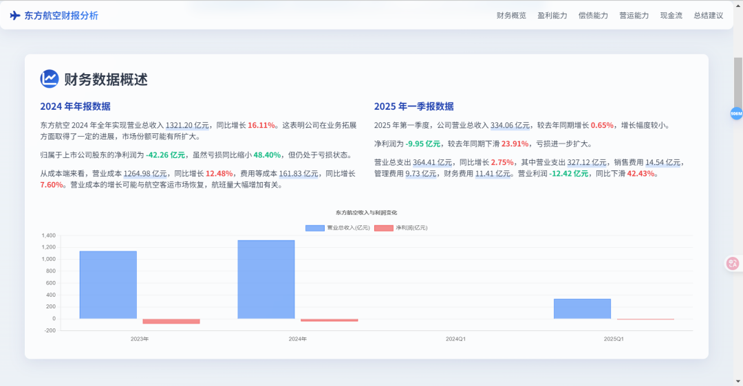Go to the 营运能力 nav item
Image resolution: width=743 pixels, height=386 pixels.
[x=634, y=16]
